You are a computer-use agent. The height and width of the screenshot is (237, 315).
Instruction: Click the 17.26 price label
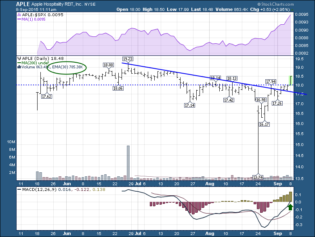pyautogui.click(x=277, y=104)
